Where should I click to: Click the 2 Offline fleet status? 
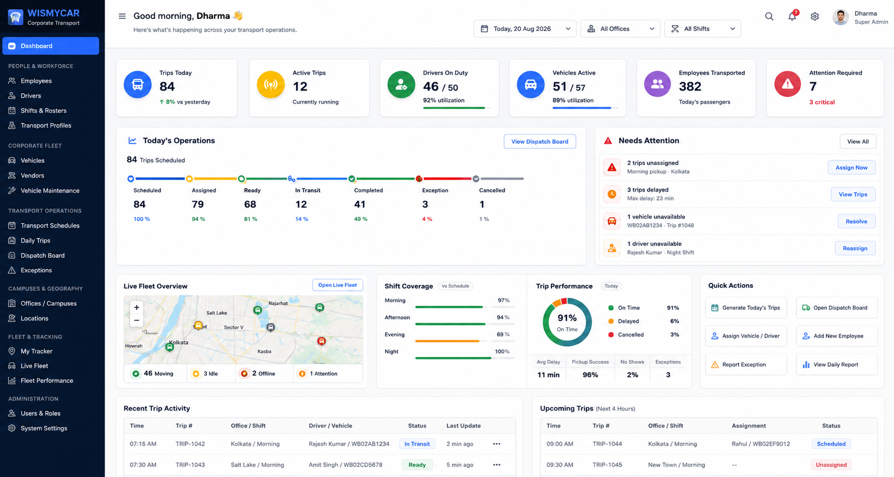(x=263, y=373)
